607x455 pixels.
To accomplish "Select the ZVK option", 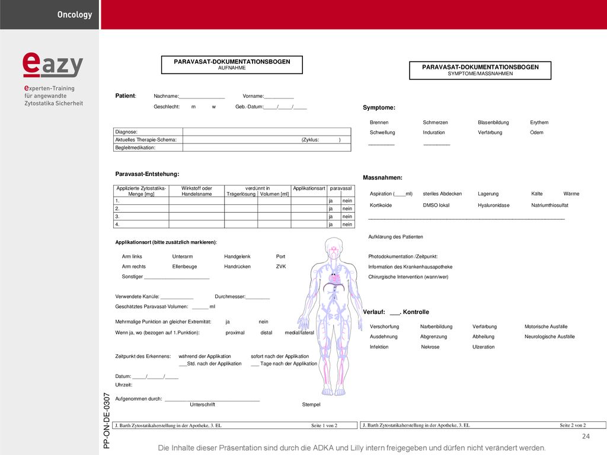I will coord(281,267).
